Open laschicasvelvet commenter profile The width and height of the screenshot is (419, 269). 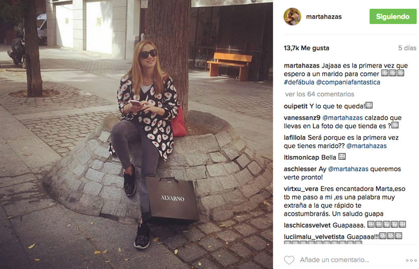307,225
